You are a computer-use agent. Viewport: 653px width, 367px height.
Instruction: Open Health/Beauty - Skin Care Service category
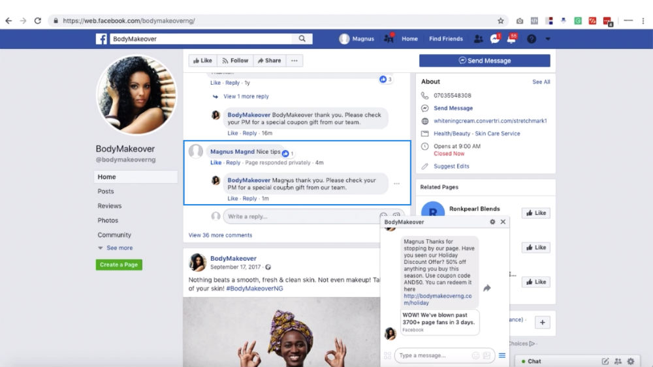[477, 134]
